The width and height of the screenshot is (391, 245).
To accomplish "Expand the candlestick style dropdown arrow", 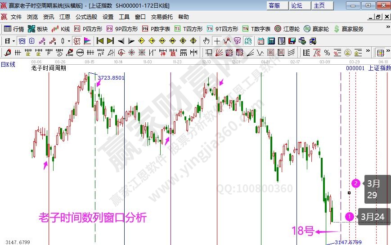I will tap(69, 41).
